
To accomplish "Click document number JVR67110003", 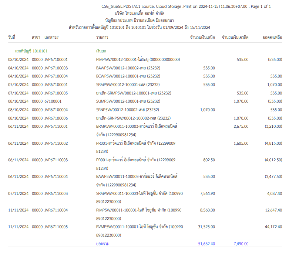I will coord(56,193).
